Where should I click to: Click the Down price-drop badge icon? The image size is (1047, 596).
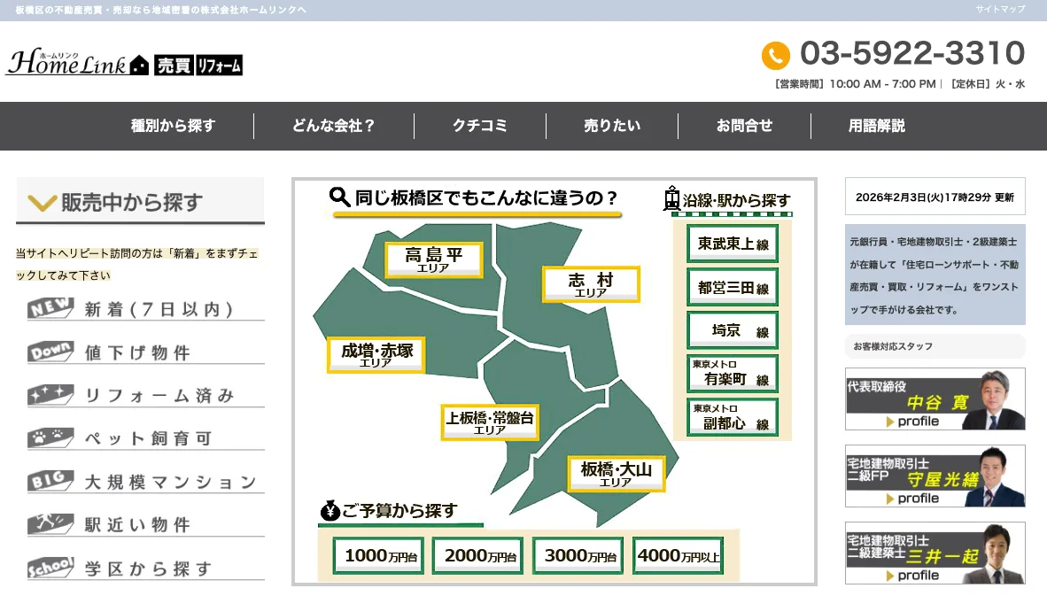[x=50, y=351]
